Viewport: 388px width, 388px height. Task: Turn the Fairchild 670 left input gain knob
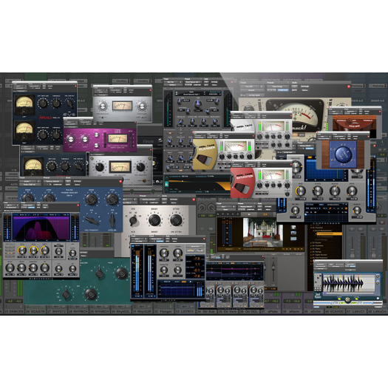pos(43,103)
